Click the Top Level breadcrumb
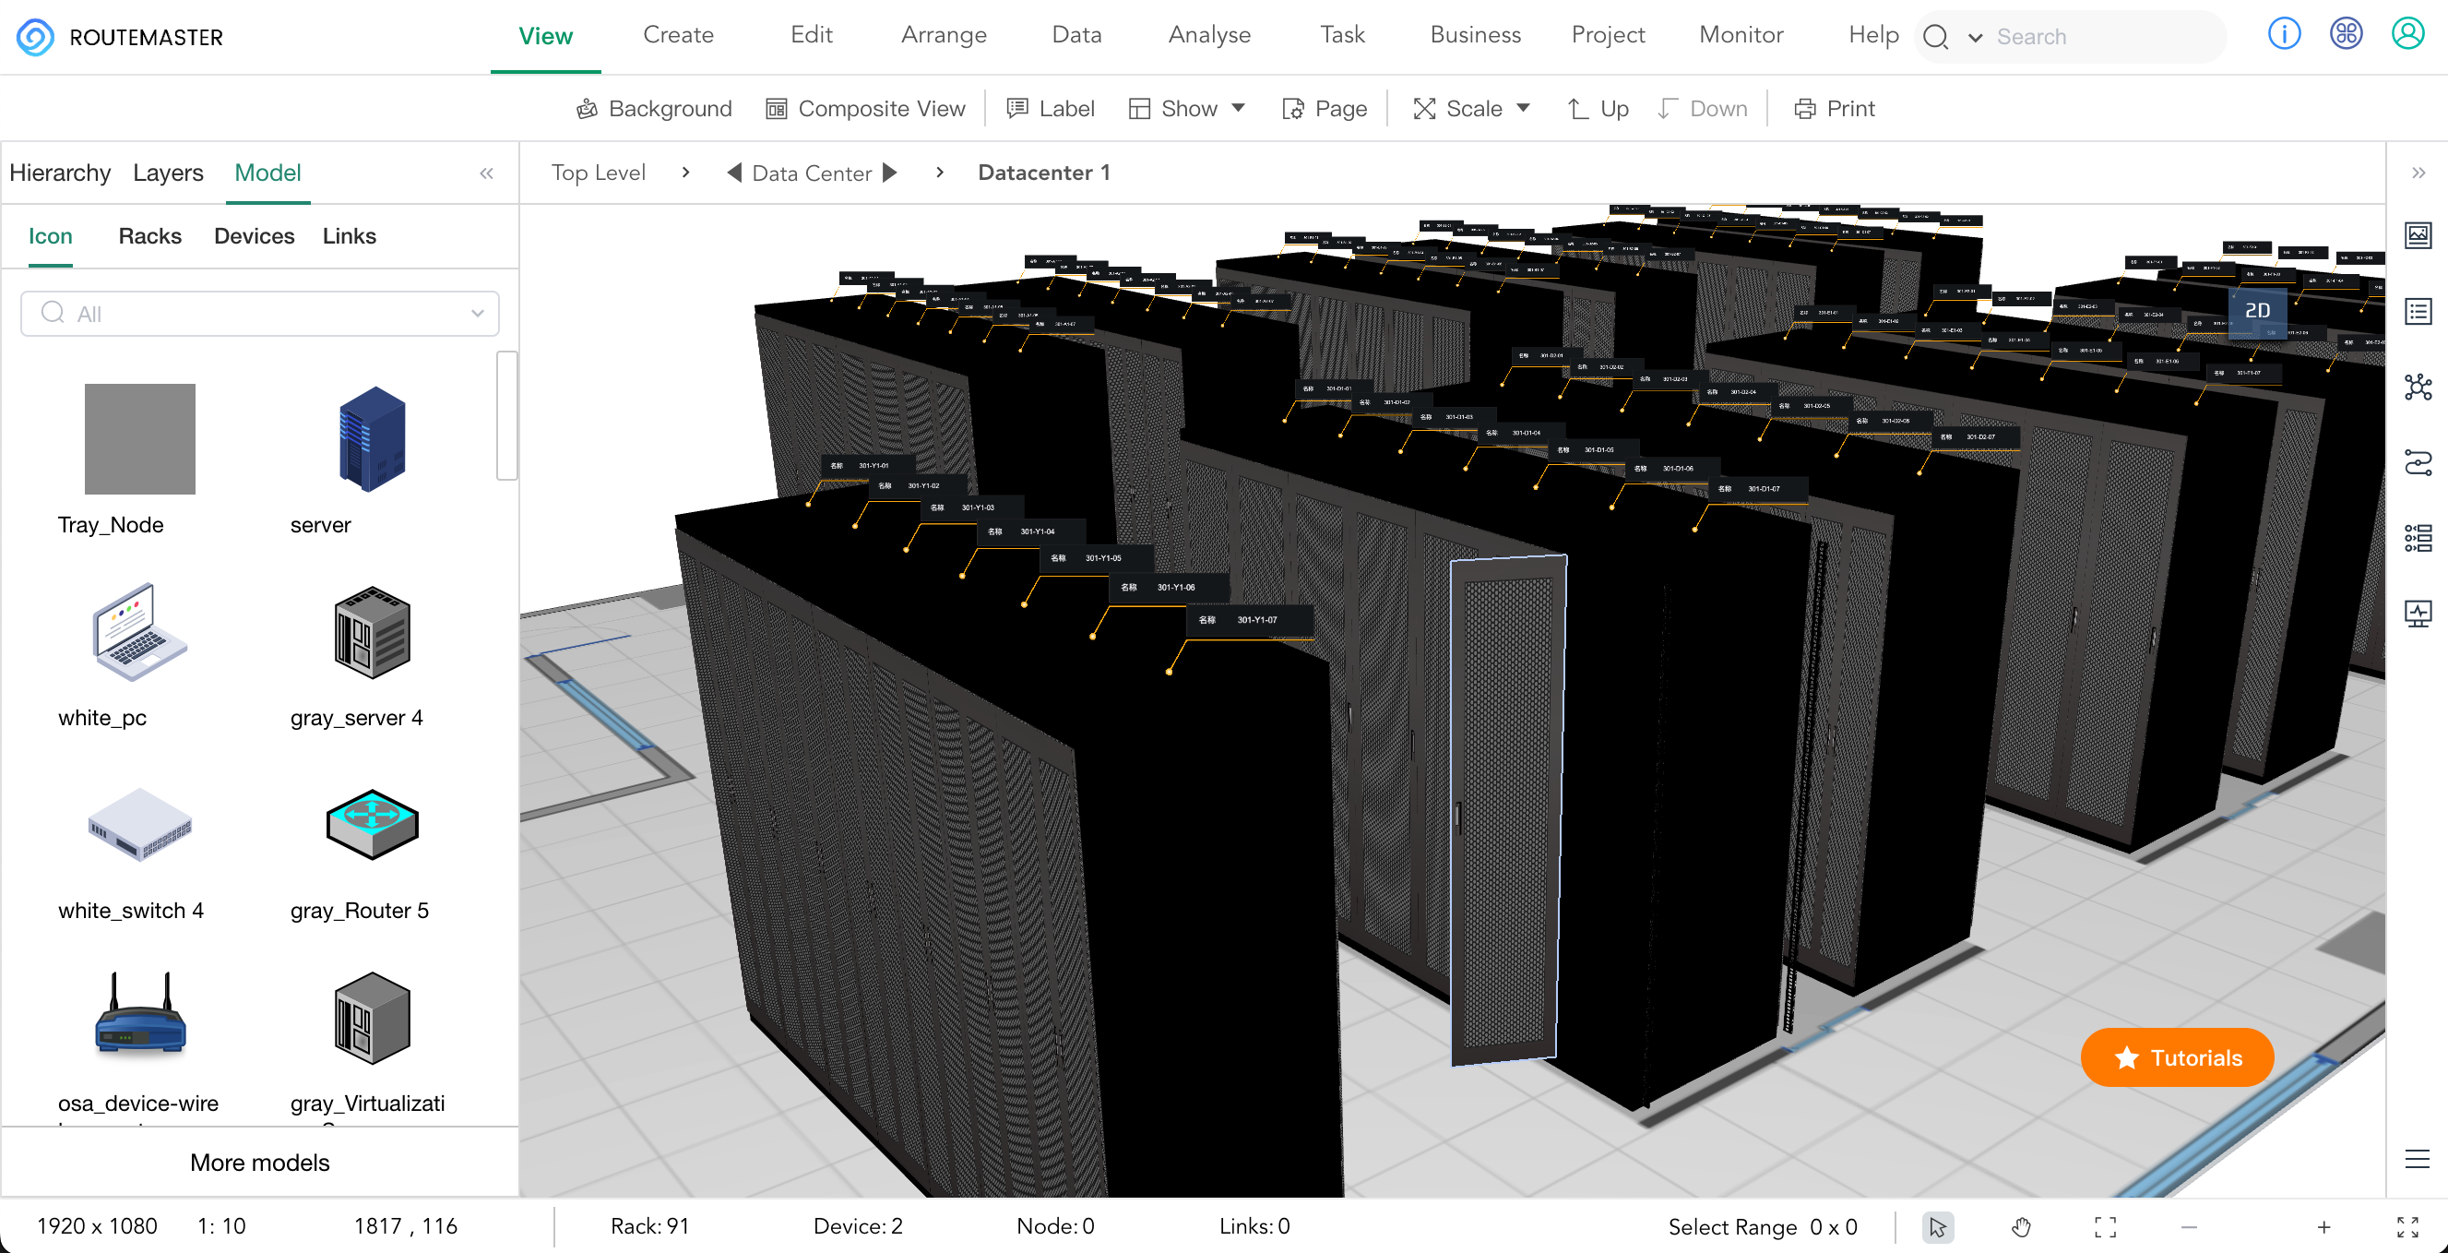 pyautogui.click(x=598, y=173)
